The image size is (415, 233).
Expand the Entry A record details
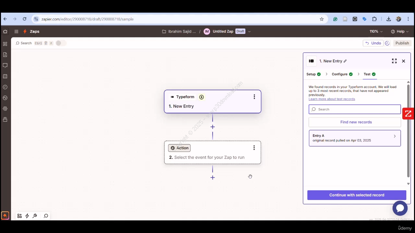[395, 136]
